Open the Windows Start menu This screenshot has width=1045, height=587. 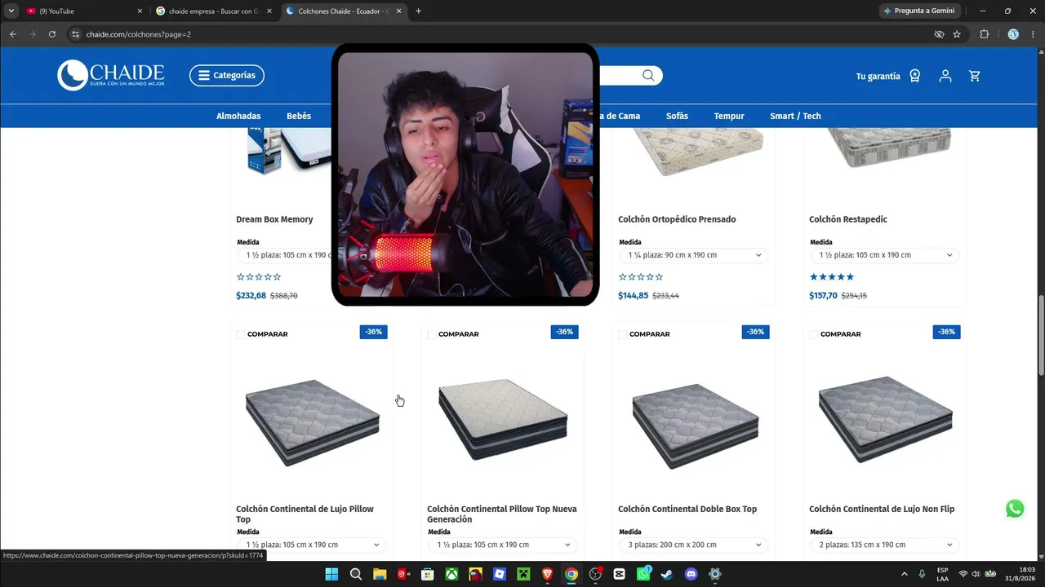pyautogui.click(x=331, y=574)
